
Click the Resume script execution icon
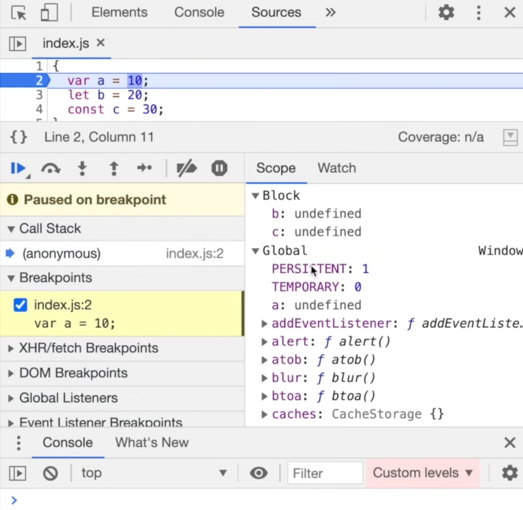17,168
